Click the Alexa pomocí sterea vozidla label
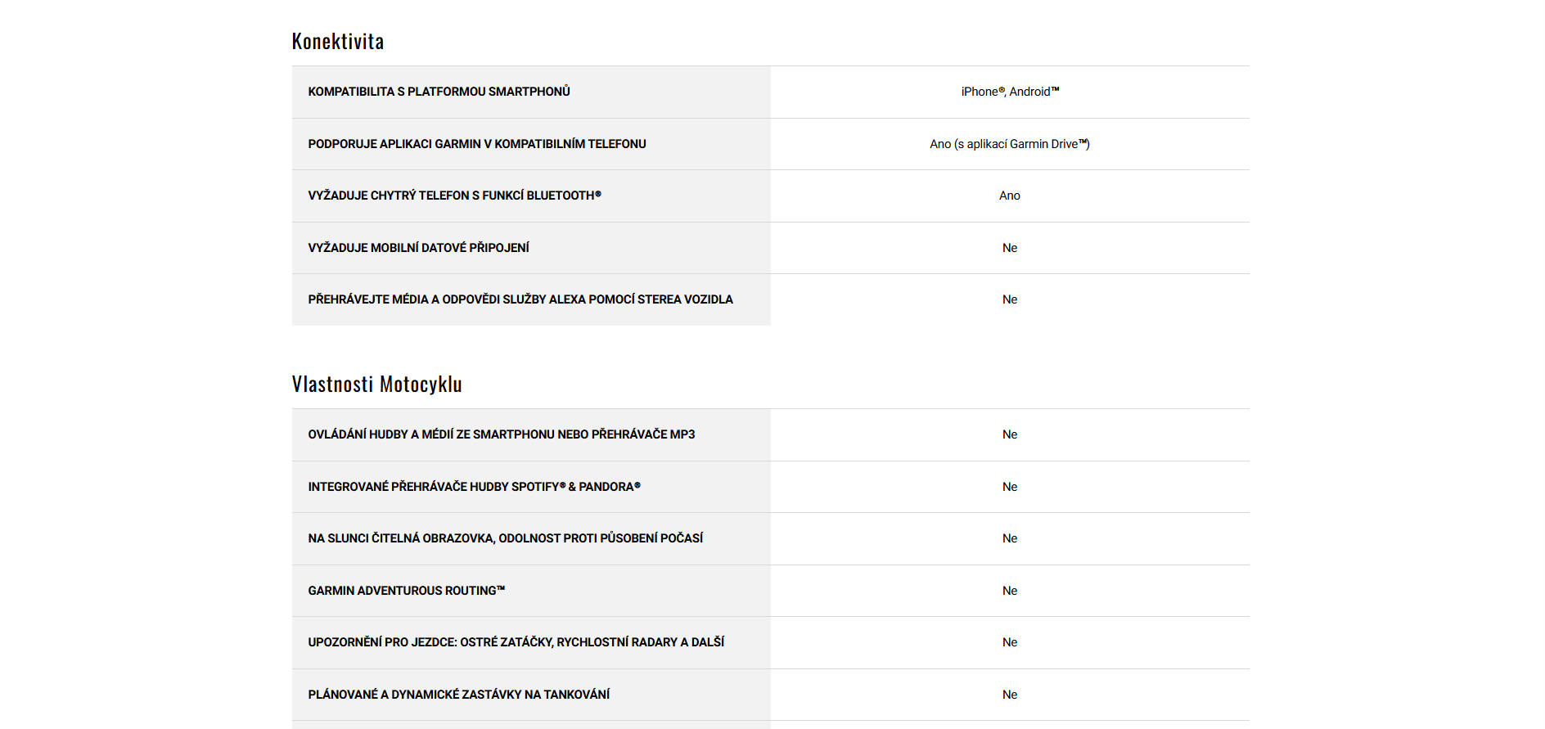Image resolution: width=1545 pixels, height=729 pixels. 520,299
